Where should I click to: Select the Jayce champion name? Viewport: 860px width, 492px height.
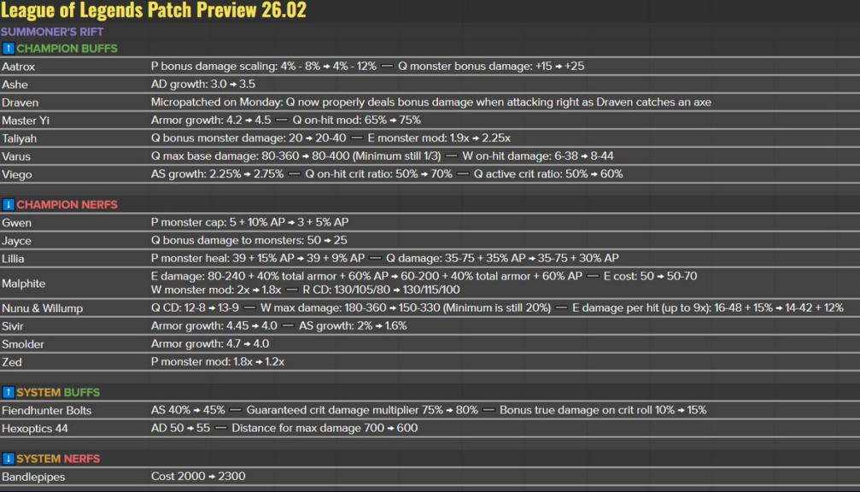(16, 241)
